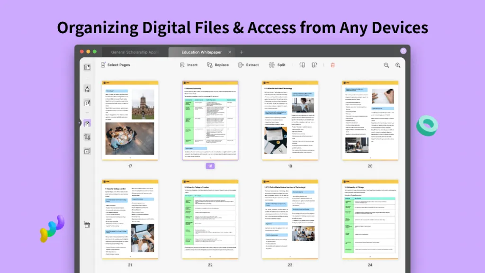This screenshot has width=485, height=273.
Task: Select page 19 California Institute thumbnail
Action: click(x=290, y=120)
